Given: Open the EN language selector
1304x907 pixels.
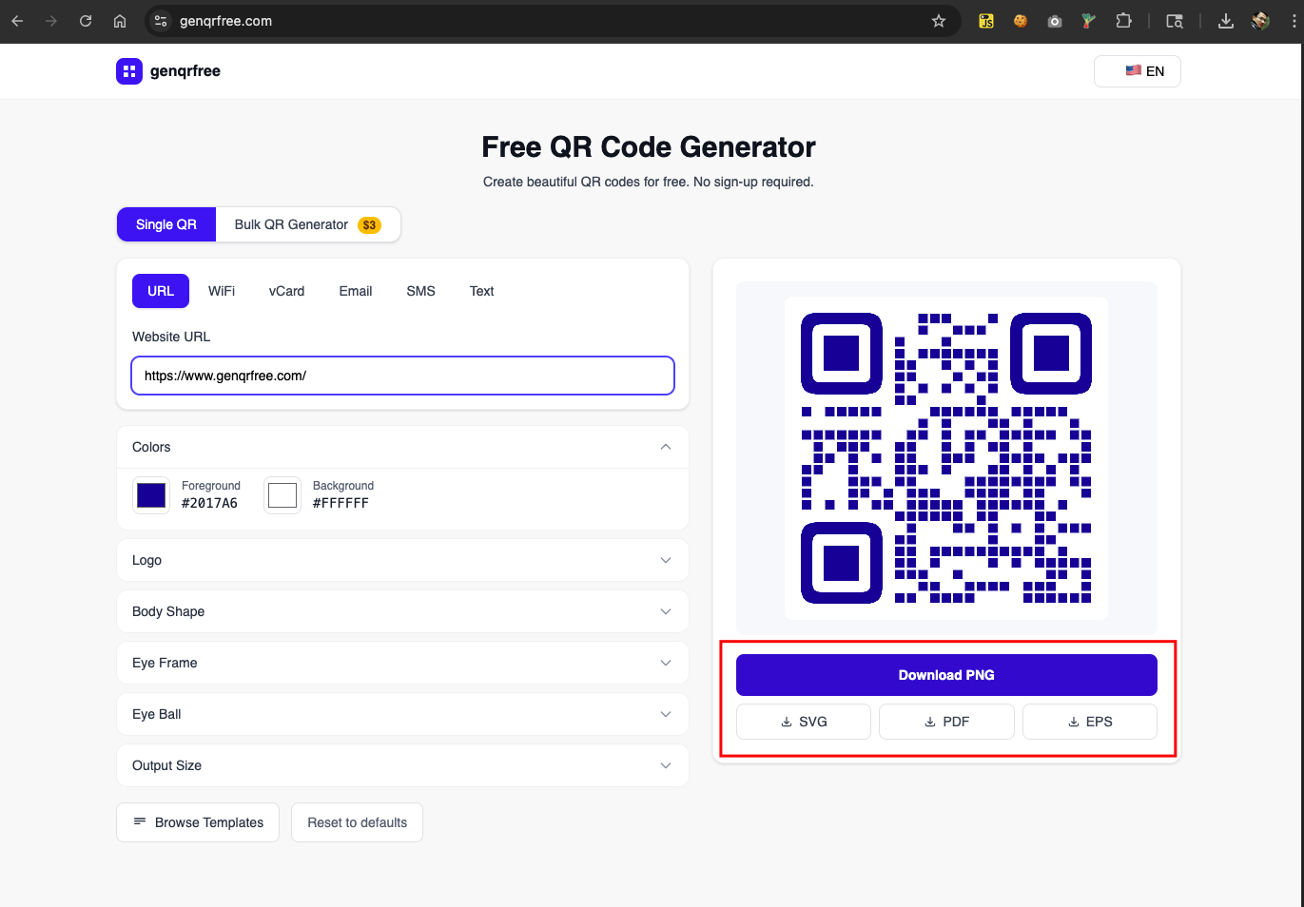Looking at the screenshot, I should coord(1138,71).
